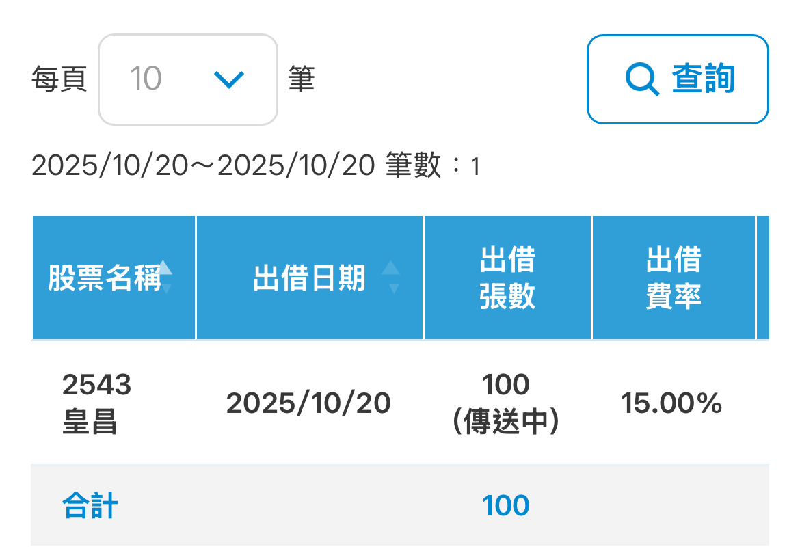Click the magnifier icon in the 查詢 button
This screenshot has height=551, width=800.
coord(642,79)
